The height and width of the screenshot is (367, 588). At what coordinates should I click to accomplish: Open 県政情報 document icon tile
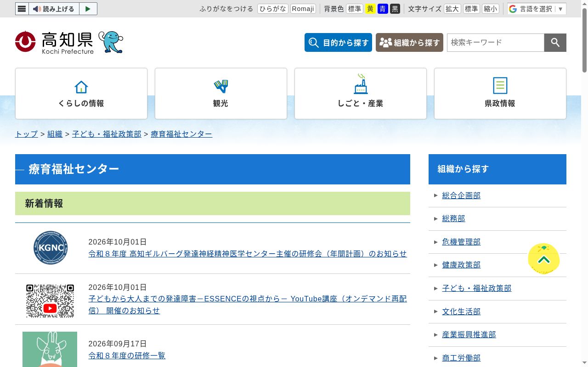[x=500, y=94]
